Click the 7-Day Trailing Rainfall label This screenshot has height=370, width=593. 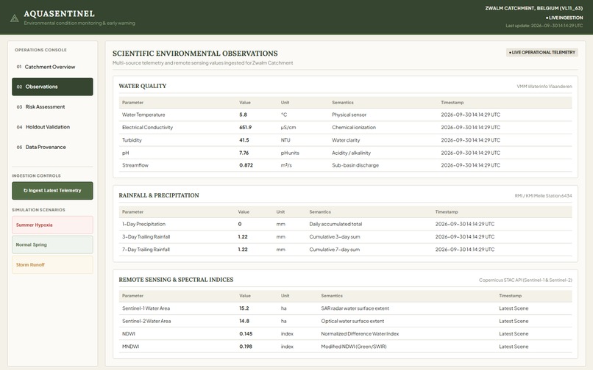point(146,250)
